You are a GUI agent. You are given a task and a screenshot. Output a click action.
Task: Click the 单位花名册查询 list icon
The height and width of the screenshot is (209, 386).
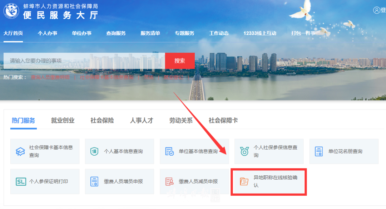318,151
